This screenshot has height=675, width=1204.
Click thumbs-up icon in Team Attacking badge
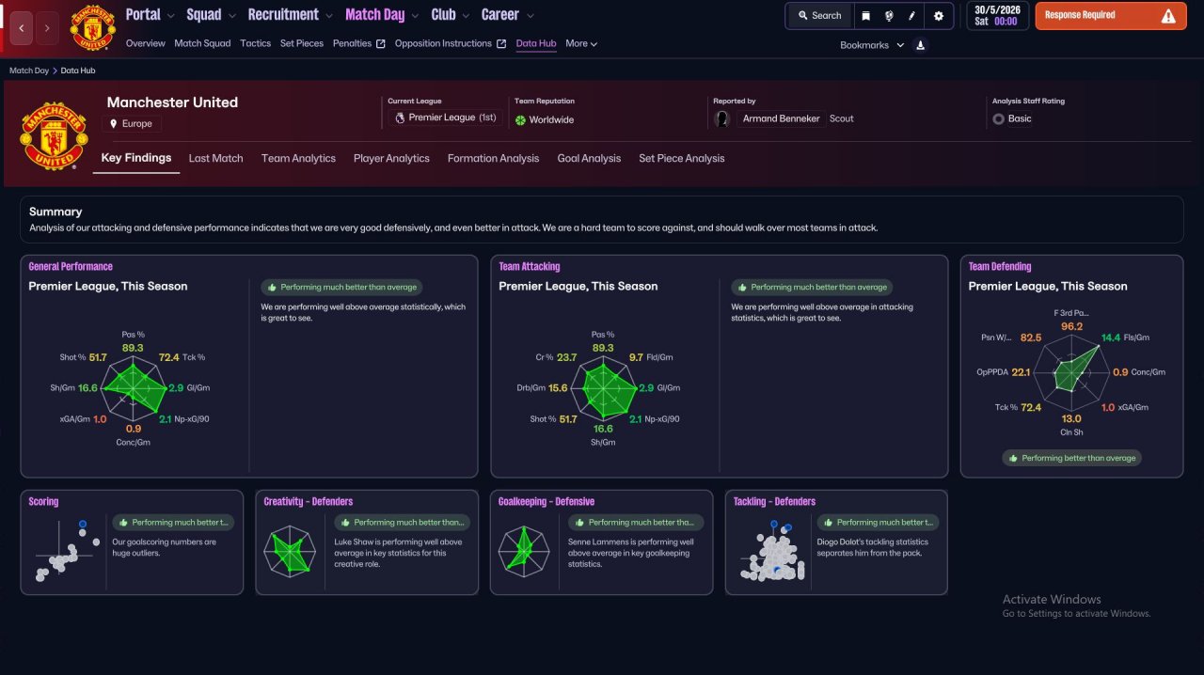tap(743, 288)
